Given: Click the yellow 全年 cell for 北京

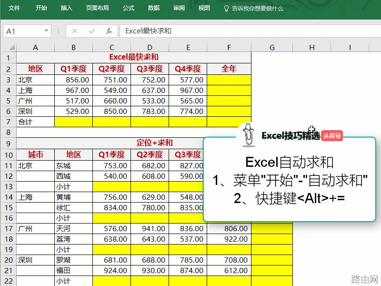Looking at the screenshot, I should (229, 80).
